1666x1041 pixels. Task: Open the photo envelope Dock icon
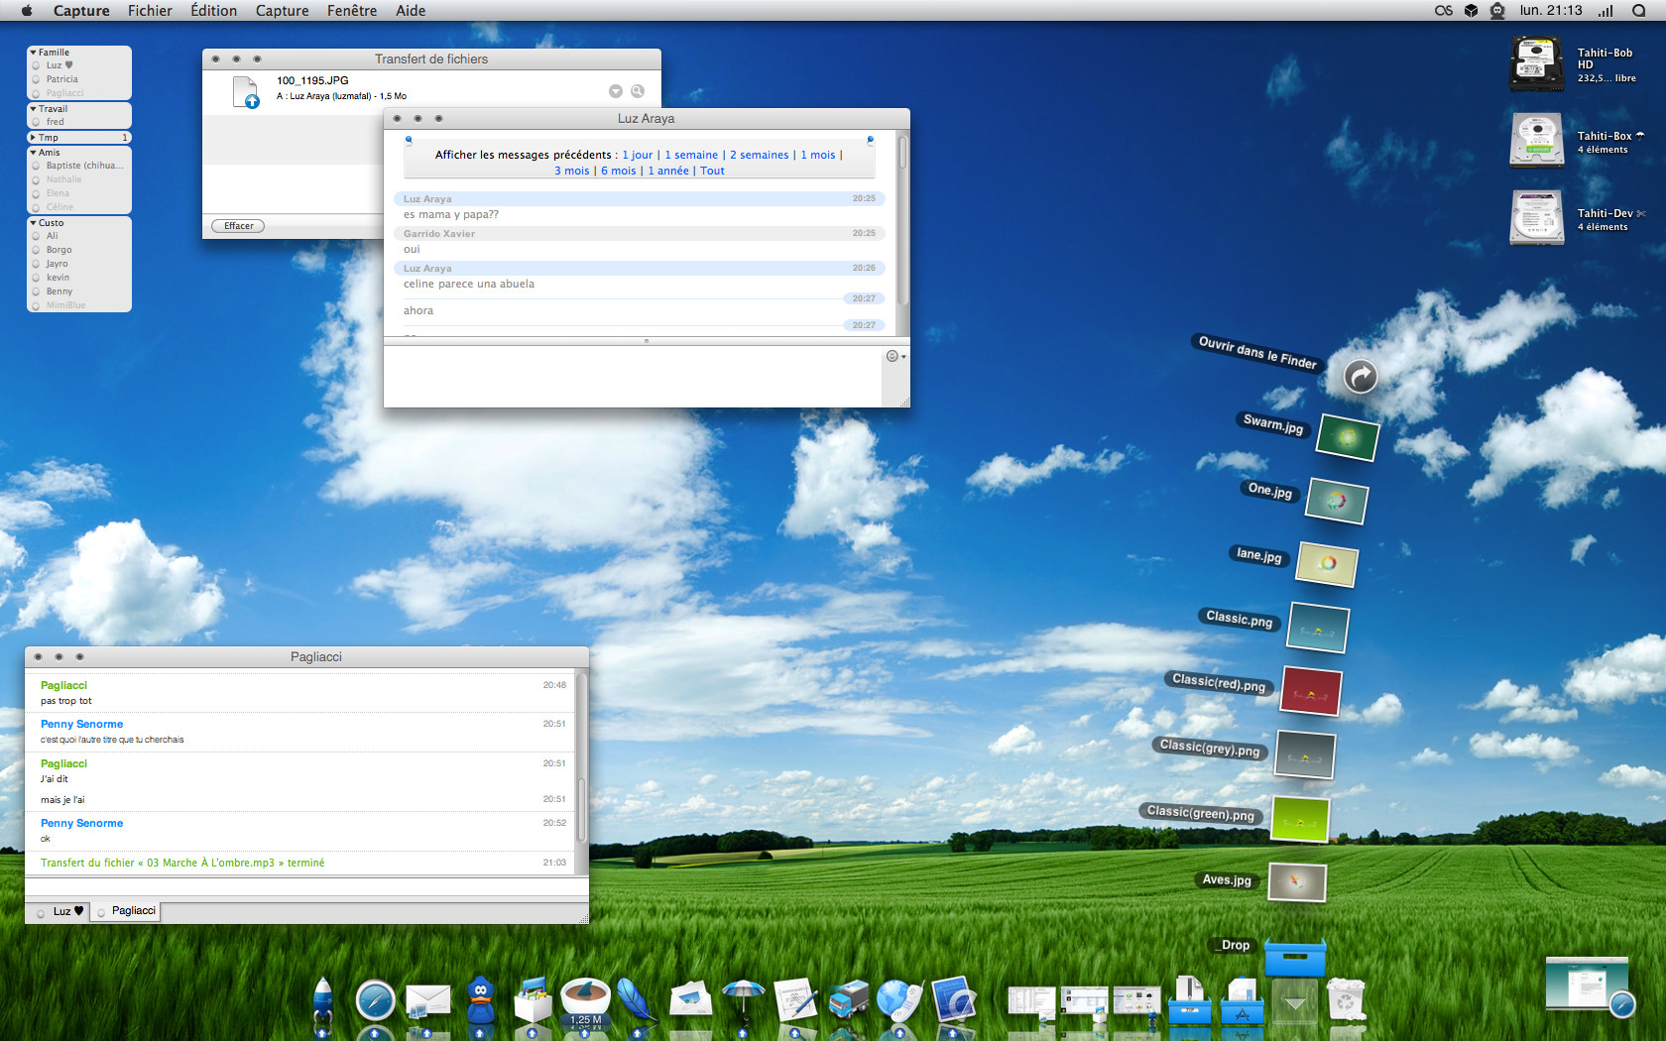[x=691, y=999]
